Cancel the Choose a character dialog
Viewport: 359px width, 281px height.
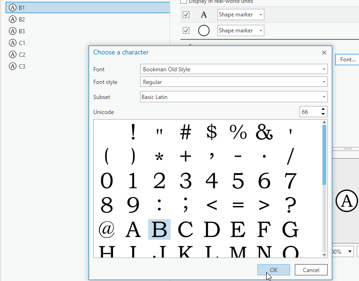pos(311,270)
